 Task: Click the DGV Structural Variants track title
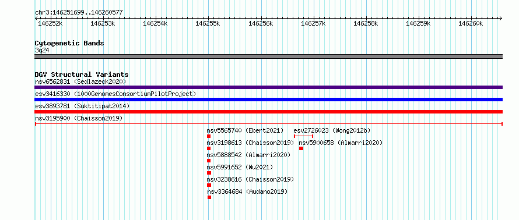point(82,74)
